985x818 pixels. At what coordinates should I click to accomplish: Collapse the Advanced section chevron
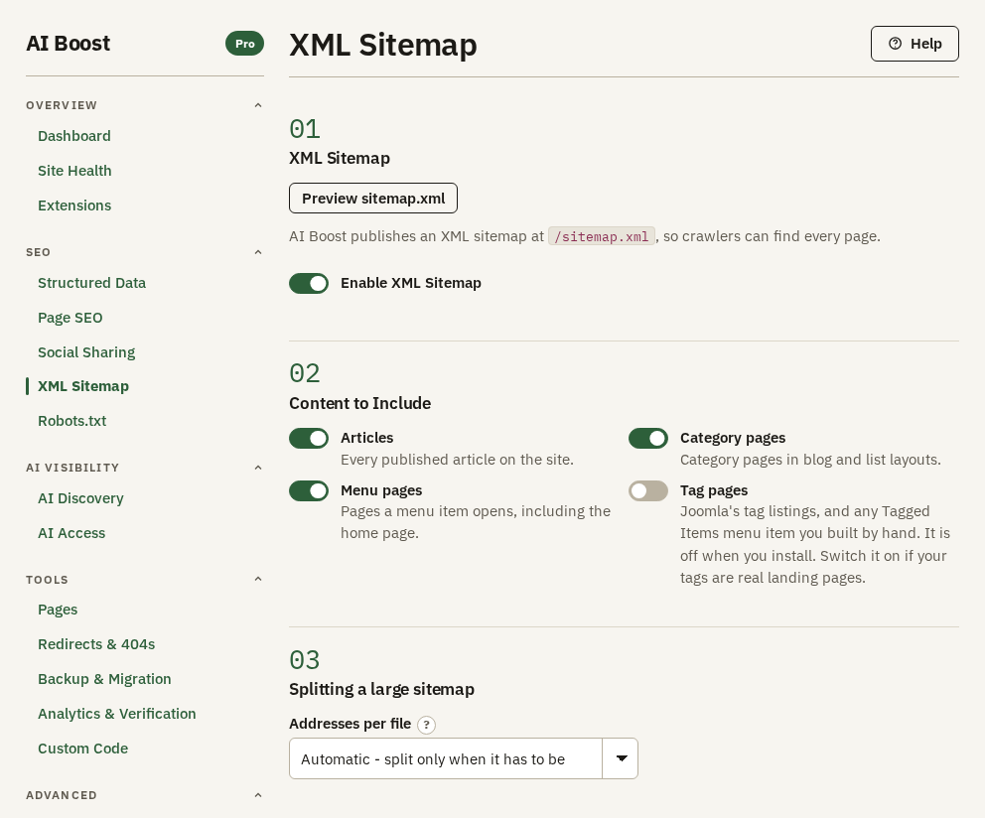coord(257,795)
